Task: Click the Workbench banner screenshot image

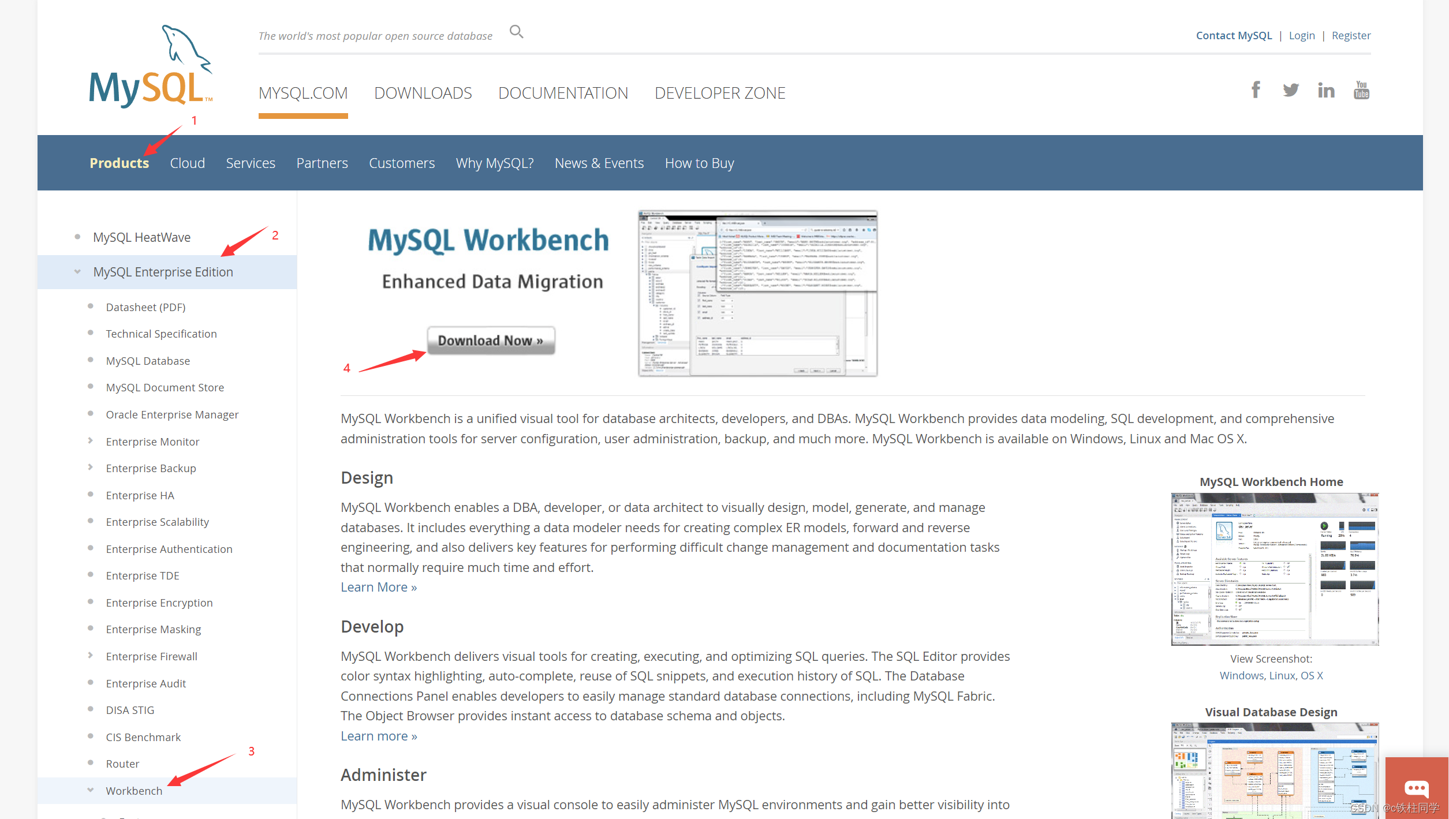Action: [x=757, y=294]
